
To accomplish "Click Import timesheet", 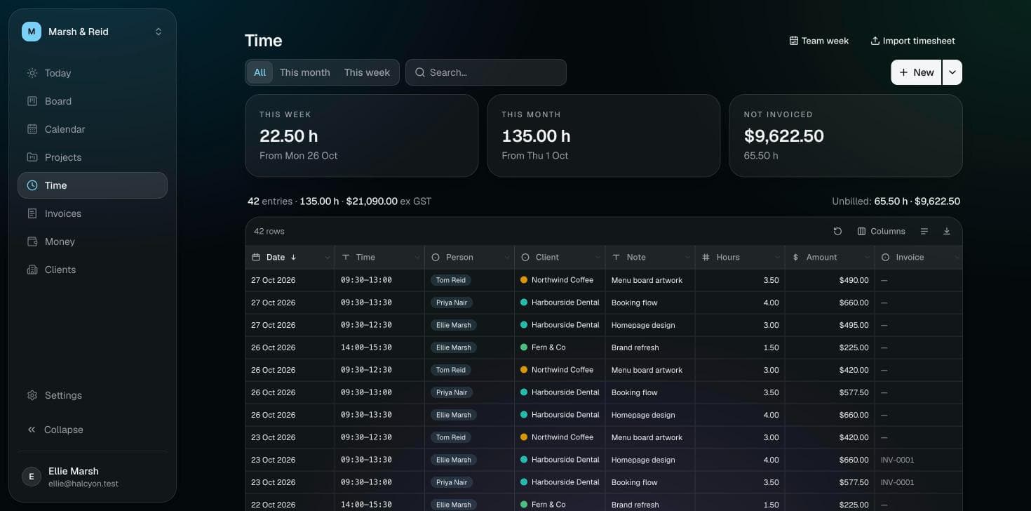I will point(913,41).
